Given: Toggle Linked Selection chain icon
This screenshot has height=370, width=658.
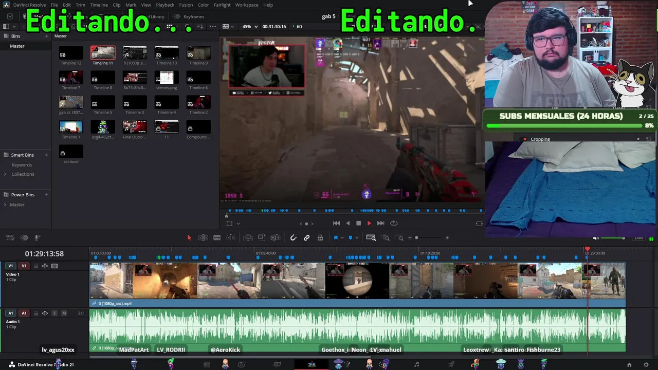Looking at the screenshot, I should (306, 237).
